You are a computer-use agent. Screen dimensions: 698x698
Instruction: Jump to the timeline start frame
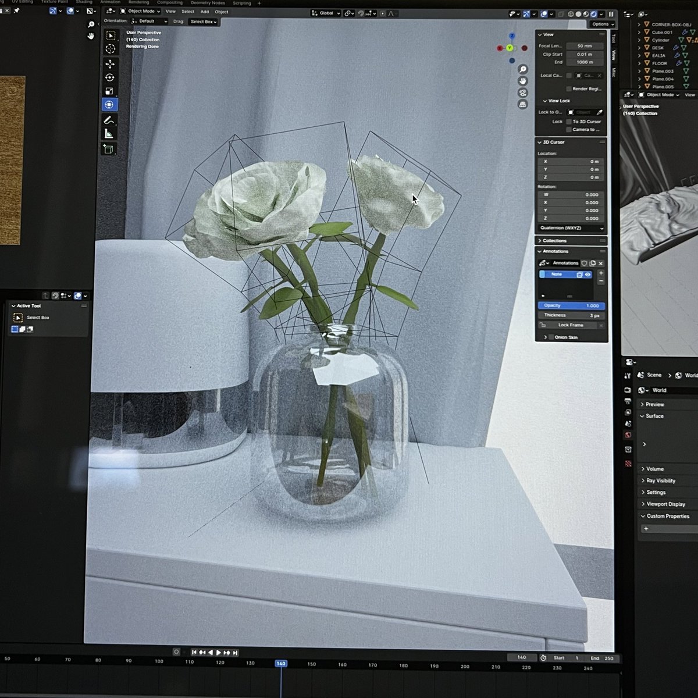coord(194,653)
